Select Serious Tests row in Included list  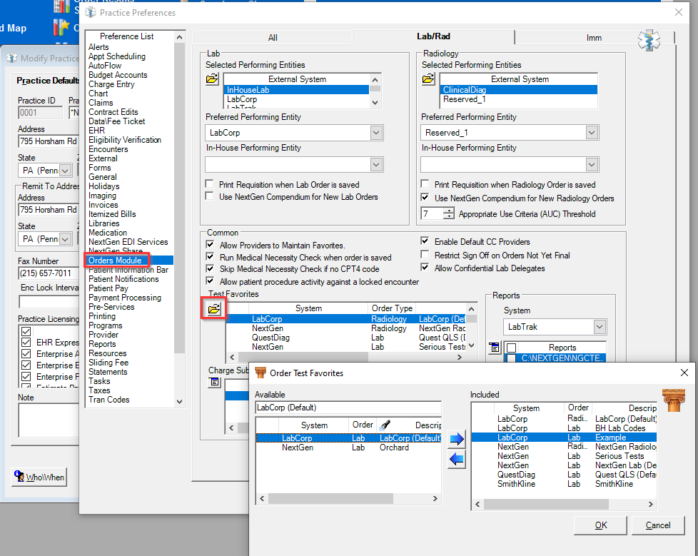point(564,456)
